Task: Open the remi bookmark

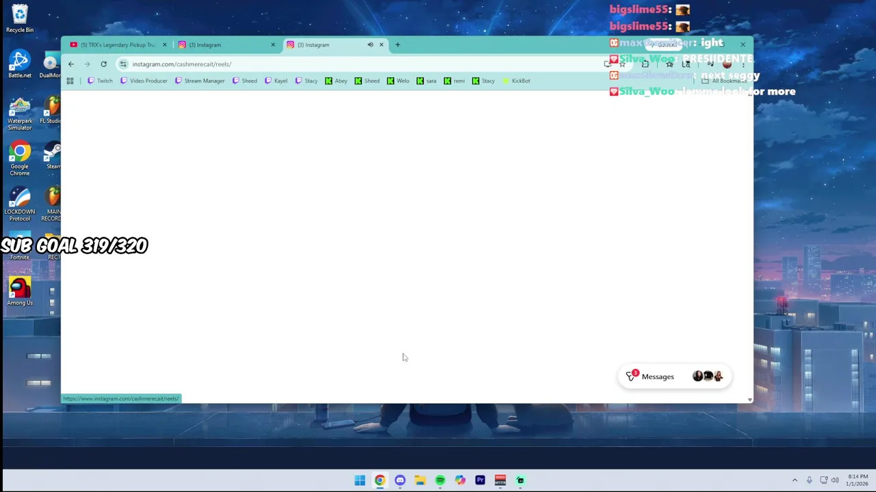Action: [x=454, y=81]
